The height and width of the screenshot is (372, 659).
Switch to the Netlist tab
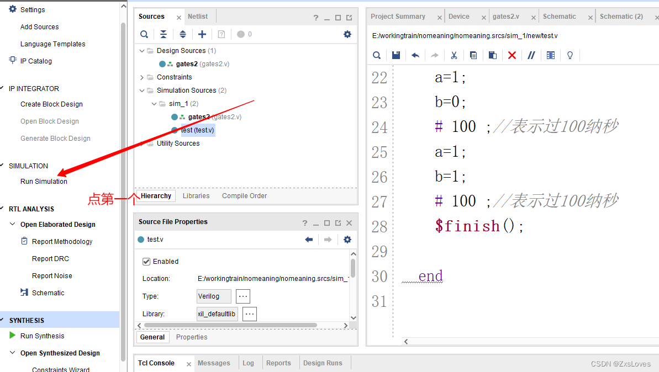(198, 17)
